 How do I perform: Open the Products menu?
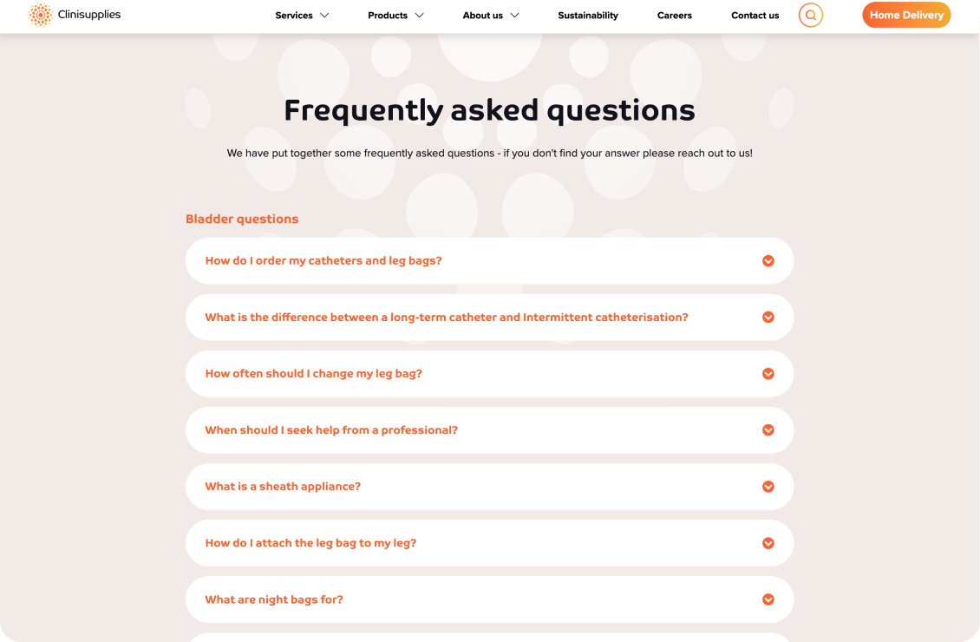388,16
